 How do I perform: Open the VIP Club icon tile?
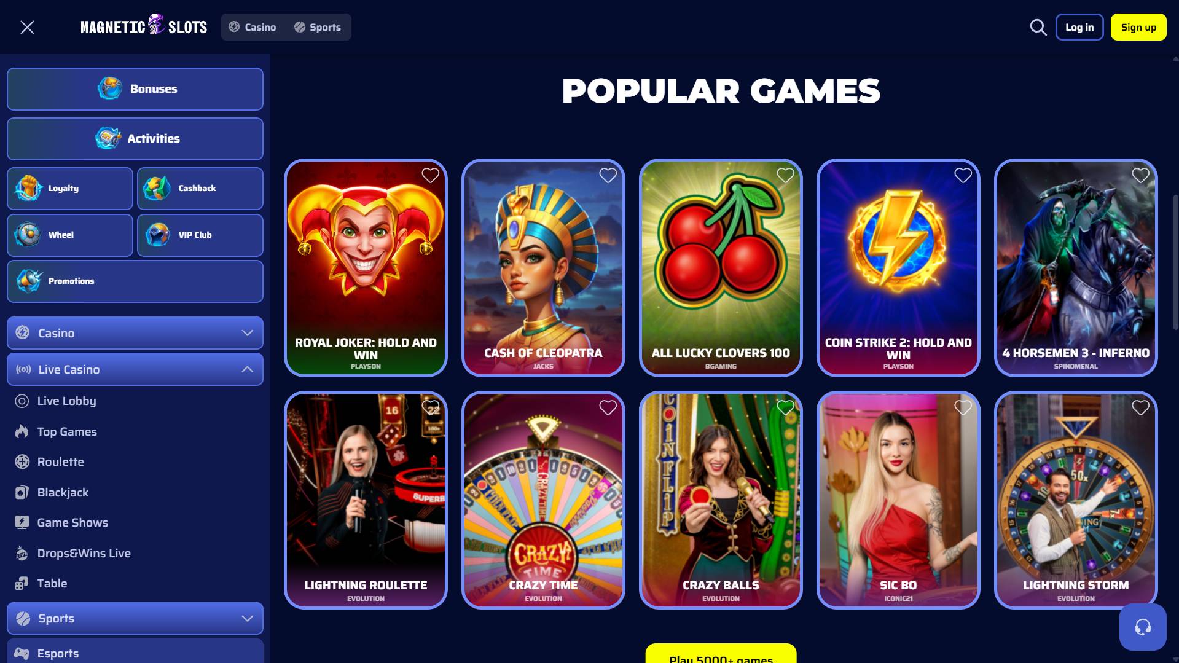(200, 235)
